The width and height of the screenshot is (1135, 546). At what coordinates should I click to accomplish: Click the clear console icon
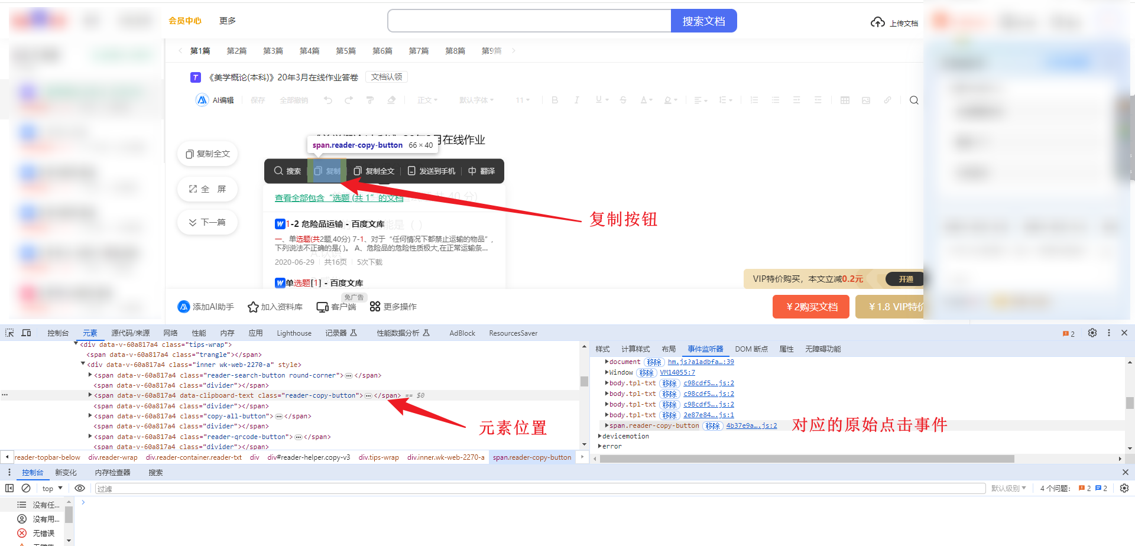pos(26,488)
